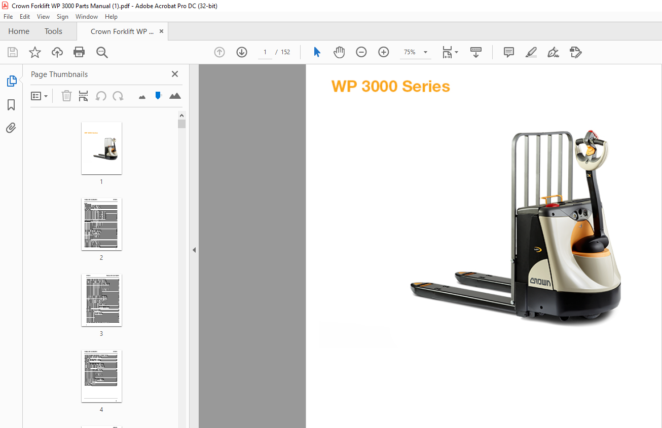Viewport: 662px width, 428px height.
Task: Close the Crown Forklift document tab
Action: coord(161,31)
